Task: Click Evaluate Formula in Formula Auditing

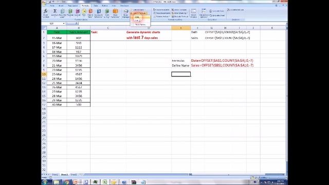Action: click(180, 16)
